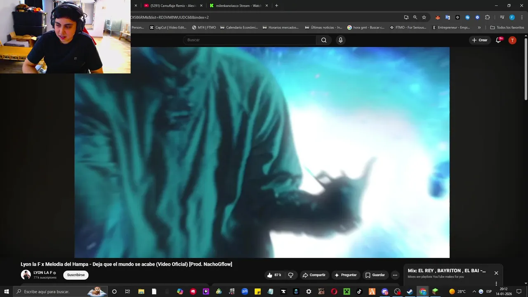Viewport: 528px width, 297px height.
Task: Open File Explorer taskbar icon
Action: click(x=141, y=292)
